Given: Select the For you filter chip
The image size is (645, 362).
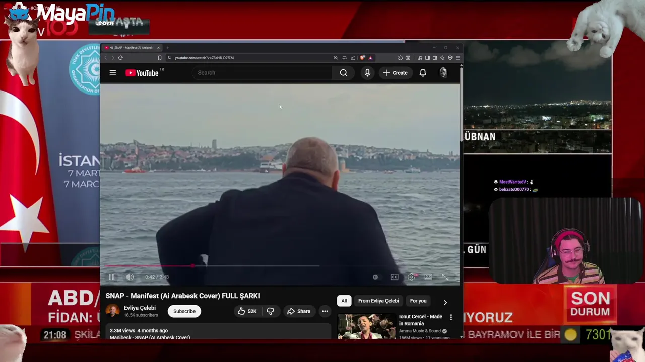Looking at the screenshot, I should (x=418, y=301).
